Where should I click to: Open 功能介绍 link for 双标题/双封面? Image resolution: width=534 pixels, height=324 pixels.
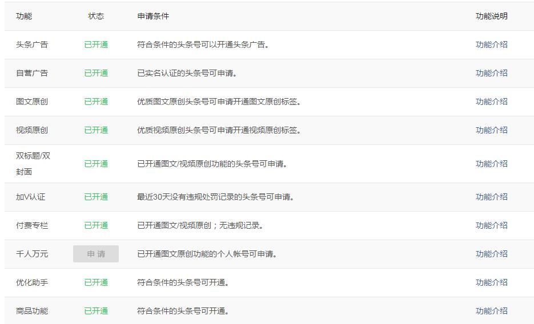tap(491, 164)
